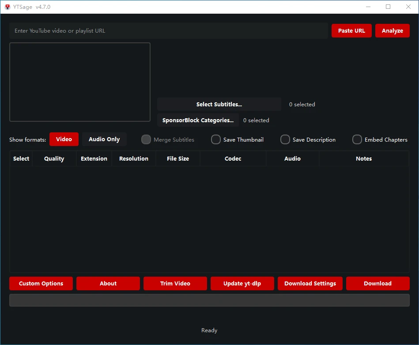This screenshot has width=419, height=345.
Task: Click the download progress bar
Action: click(209, 300)
